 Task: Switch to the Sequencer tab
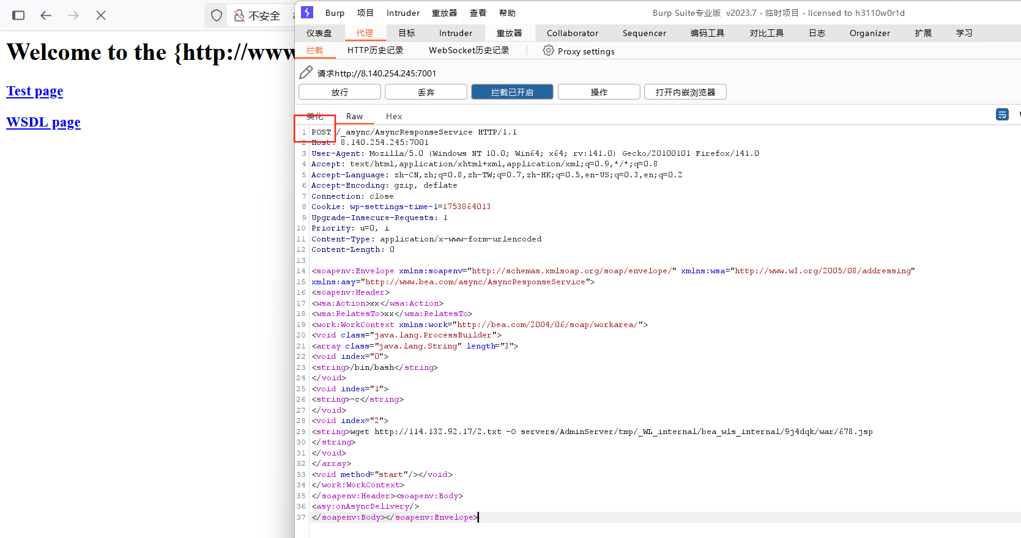click(x=644, y=33)
